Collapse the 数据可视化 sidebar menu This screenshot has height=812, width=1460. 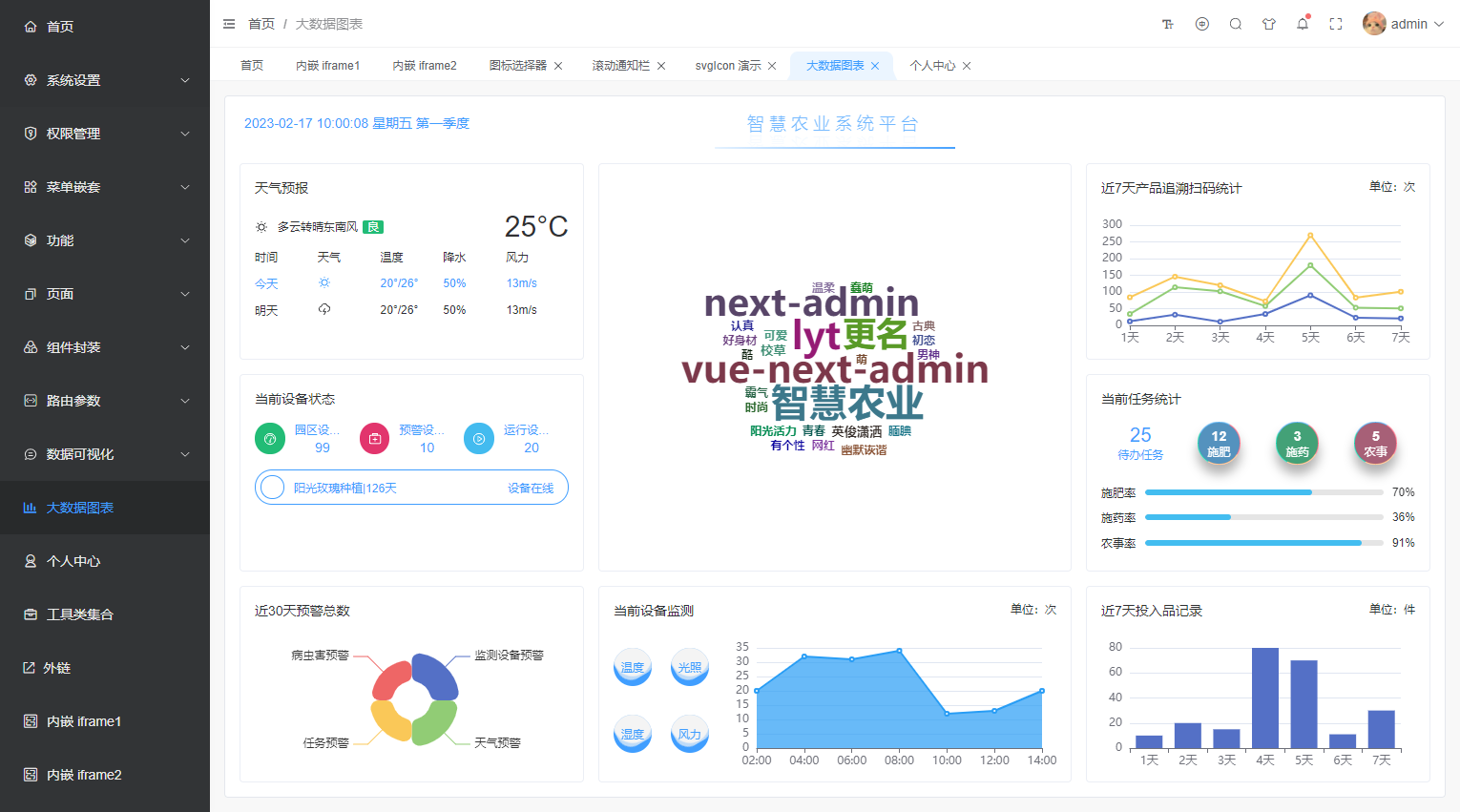pyautogui.click(x=105, y=454)
